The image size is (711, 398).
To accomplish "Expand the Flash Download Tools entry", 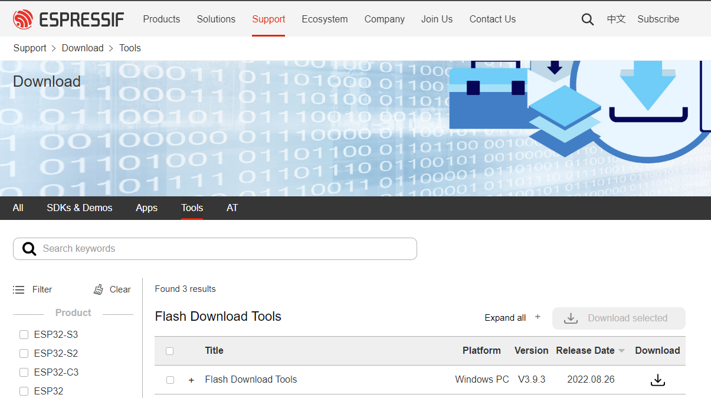I will coord(191,380).
